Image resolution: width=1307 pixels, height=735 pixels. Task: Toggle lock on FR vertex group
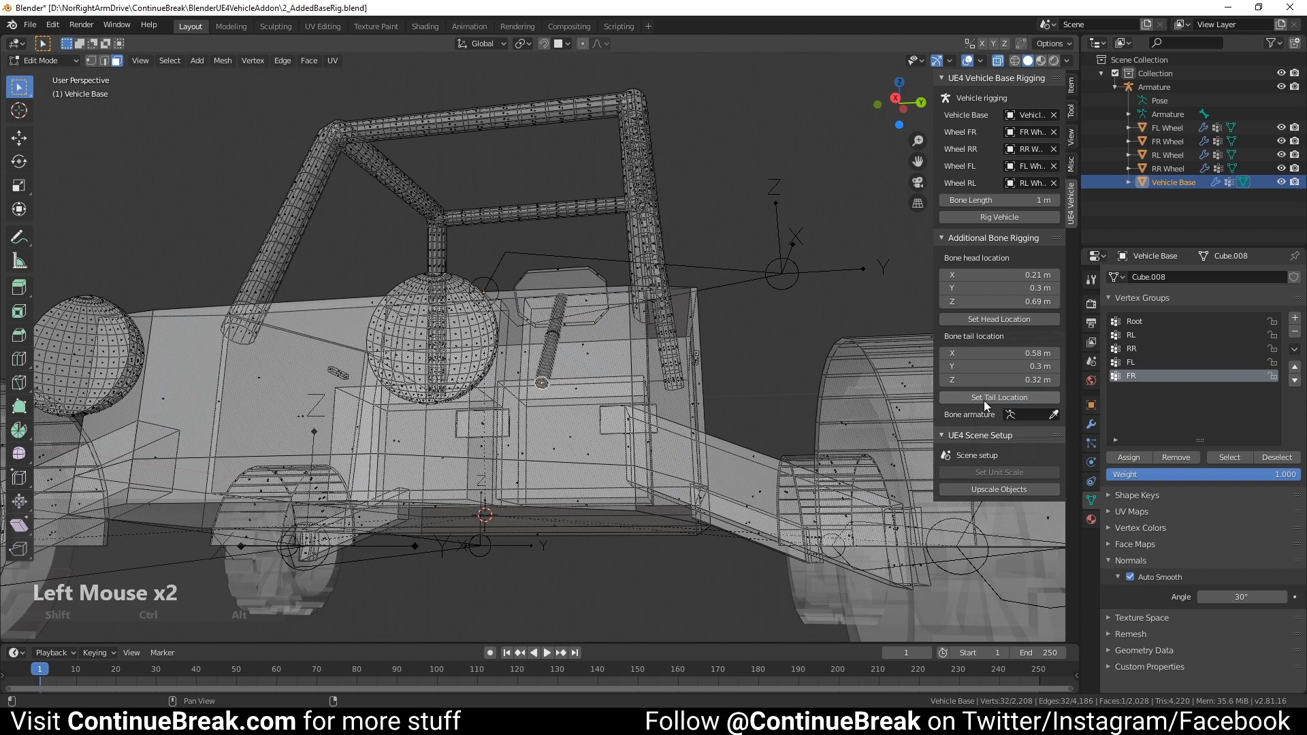click(1272, 376)
